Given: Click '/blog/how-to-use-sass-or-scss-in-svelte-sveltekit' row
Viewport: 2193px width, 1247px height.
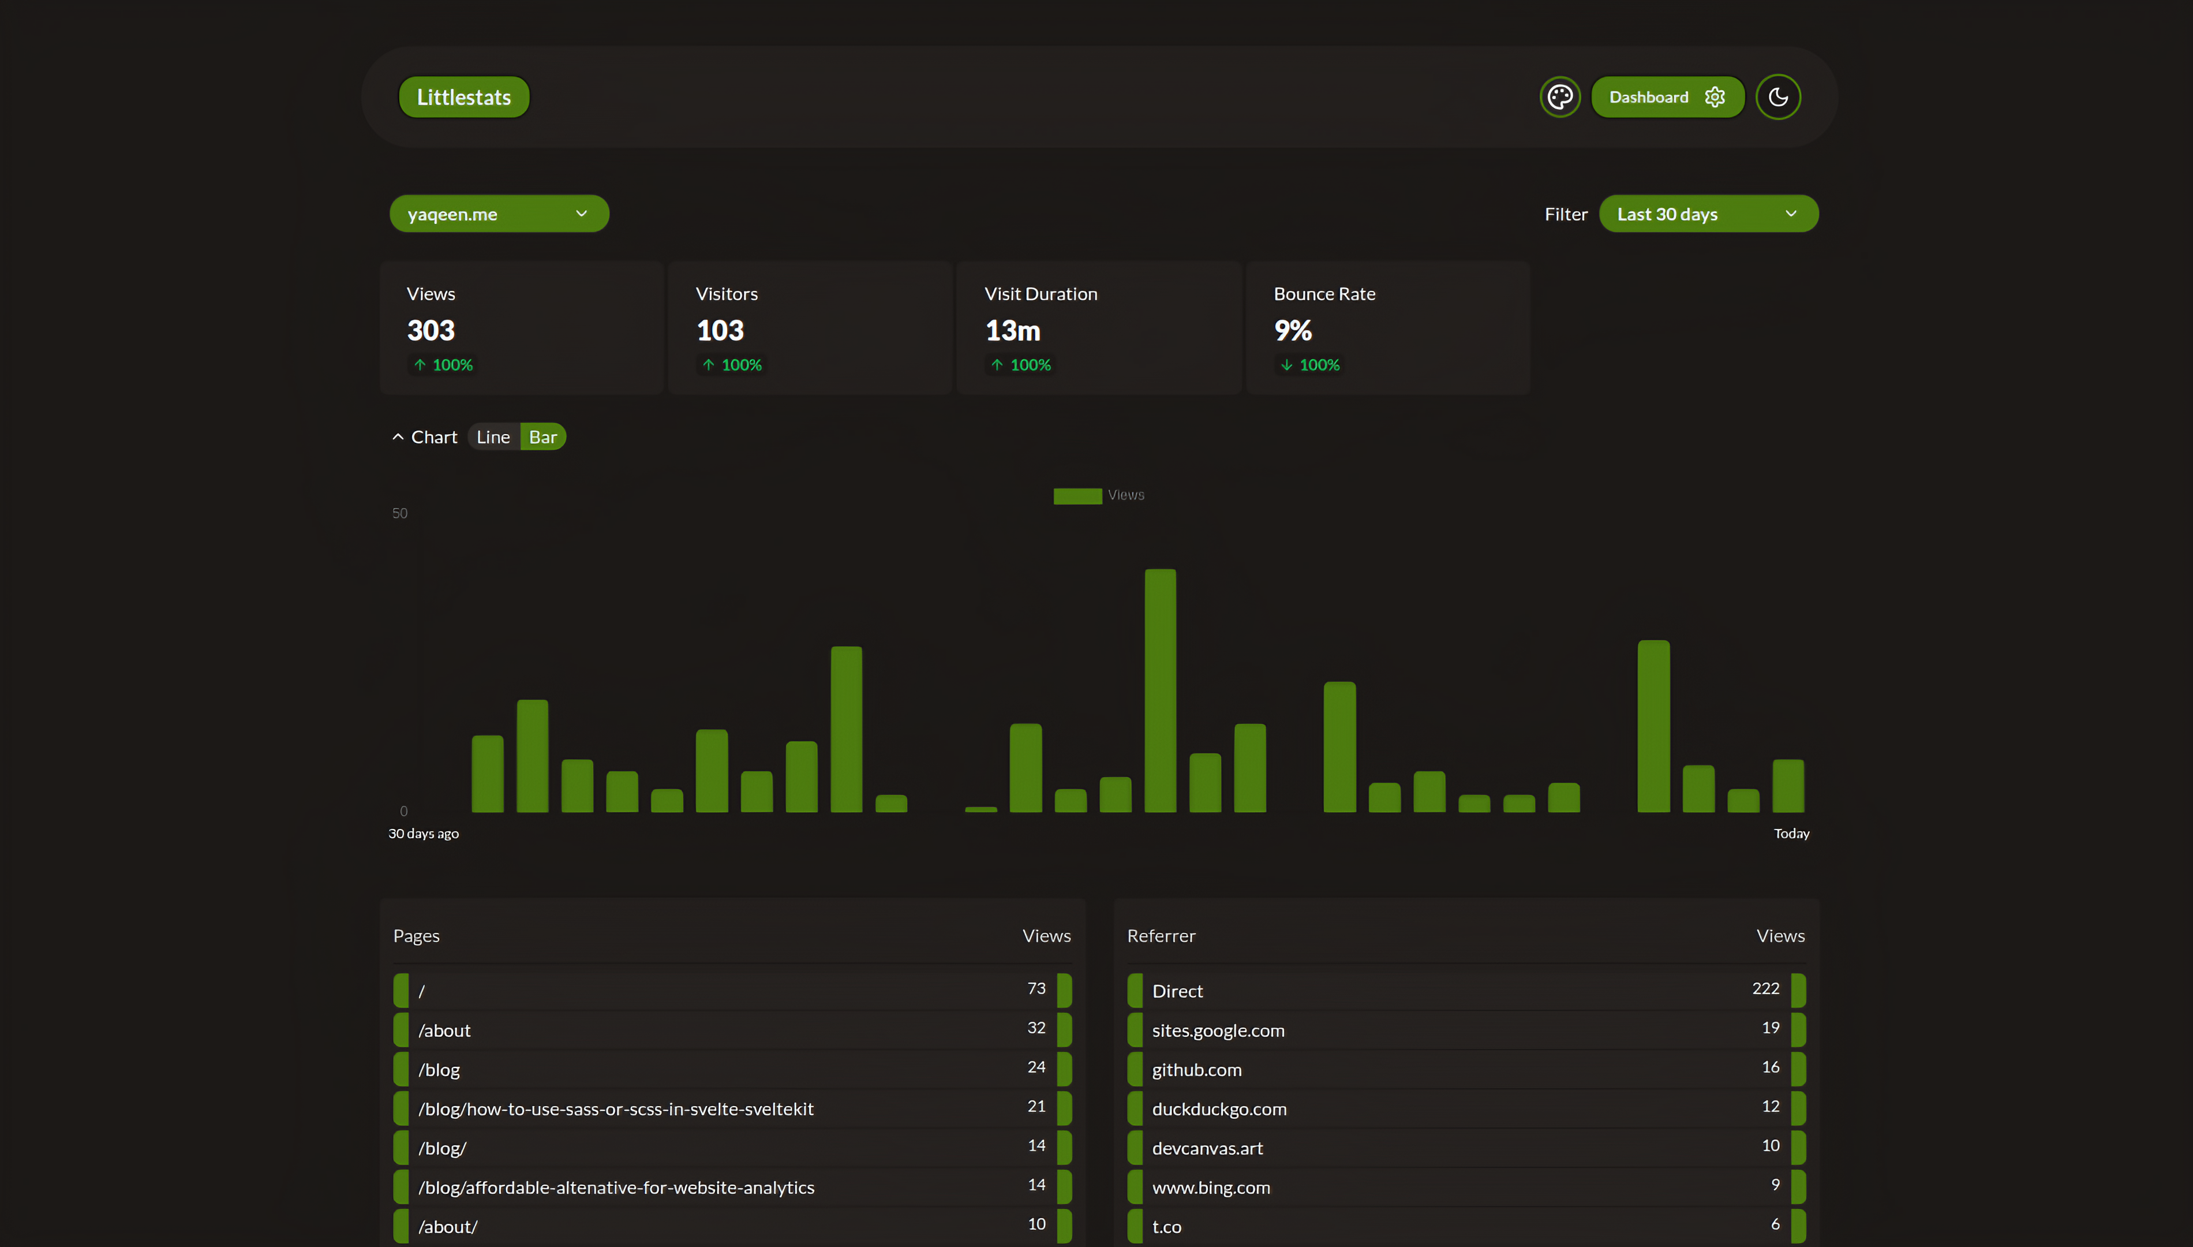Looking at the screenshot, I should [x=733, y=1109].
